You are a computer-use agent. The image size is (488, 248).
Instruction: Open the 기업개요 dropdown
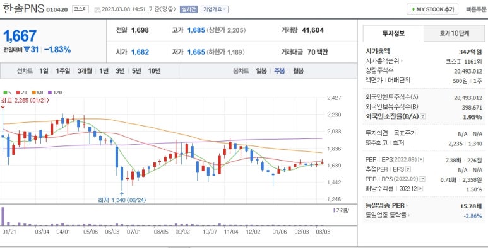point(215,9)
